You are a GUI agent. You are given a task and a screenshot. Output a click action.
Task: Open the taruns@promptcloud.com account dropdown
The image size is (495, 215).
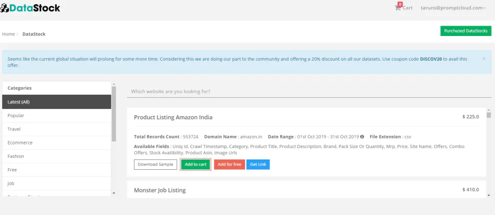(x=453, y=8)
